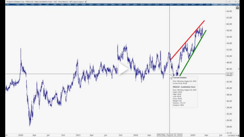Viewport: 244px width, 137px height.
Task: Click the 64.00 price axis label
Action: 229,11
